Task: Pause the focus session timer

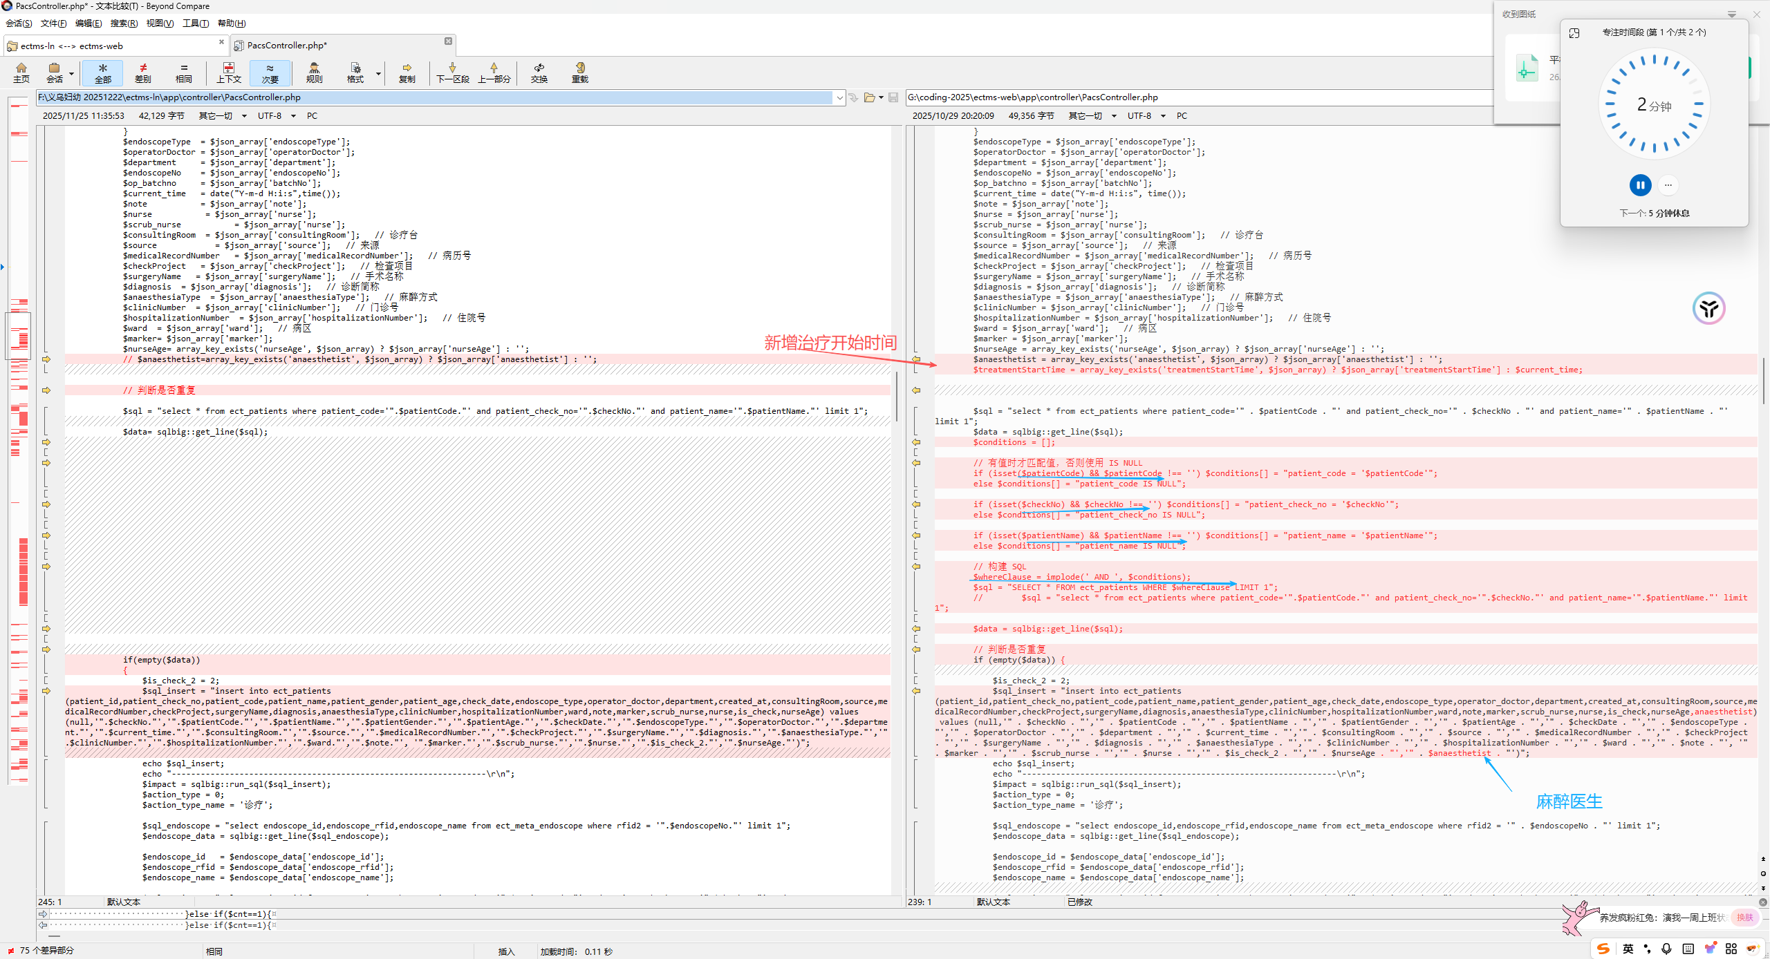Action: pyautogui.click(x=1640, y=185)
